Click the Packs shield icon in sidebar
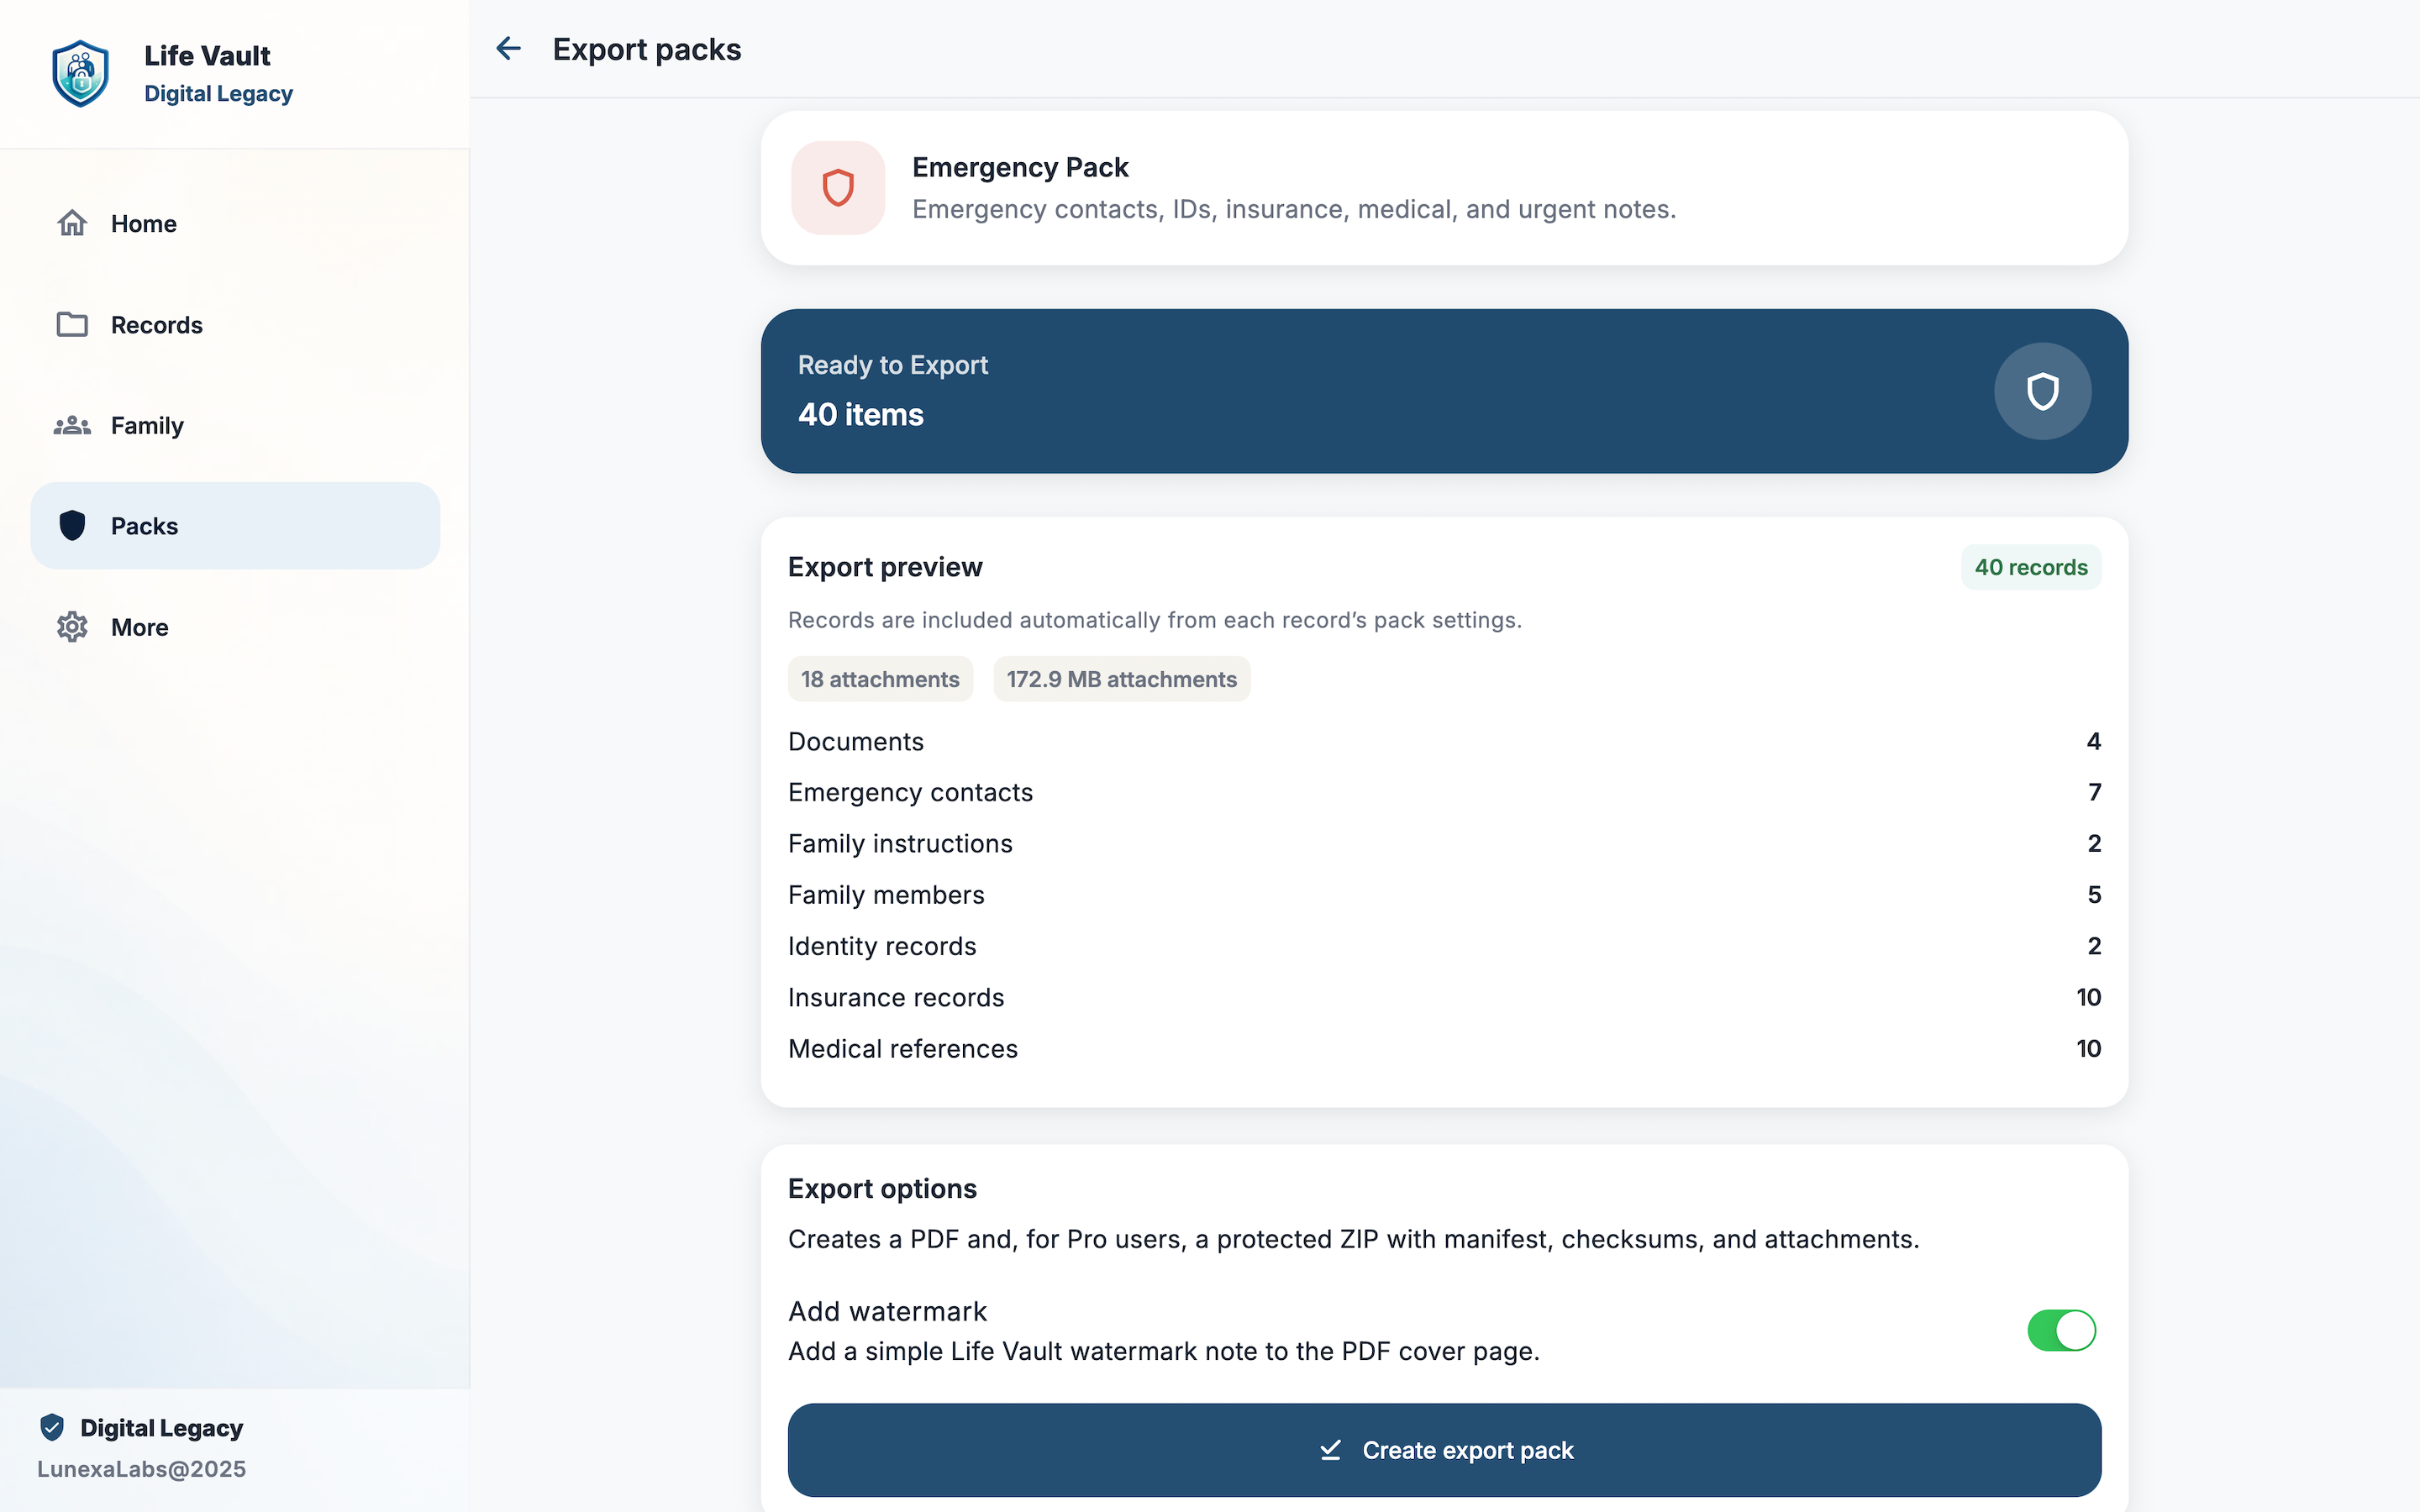The image size is (2420, 1512). (72, 525)
